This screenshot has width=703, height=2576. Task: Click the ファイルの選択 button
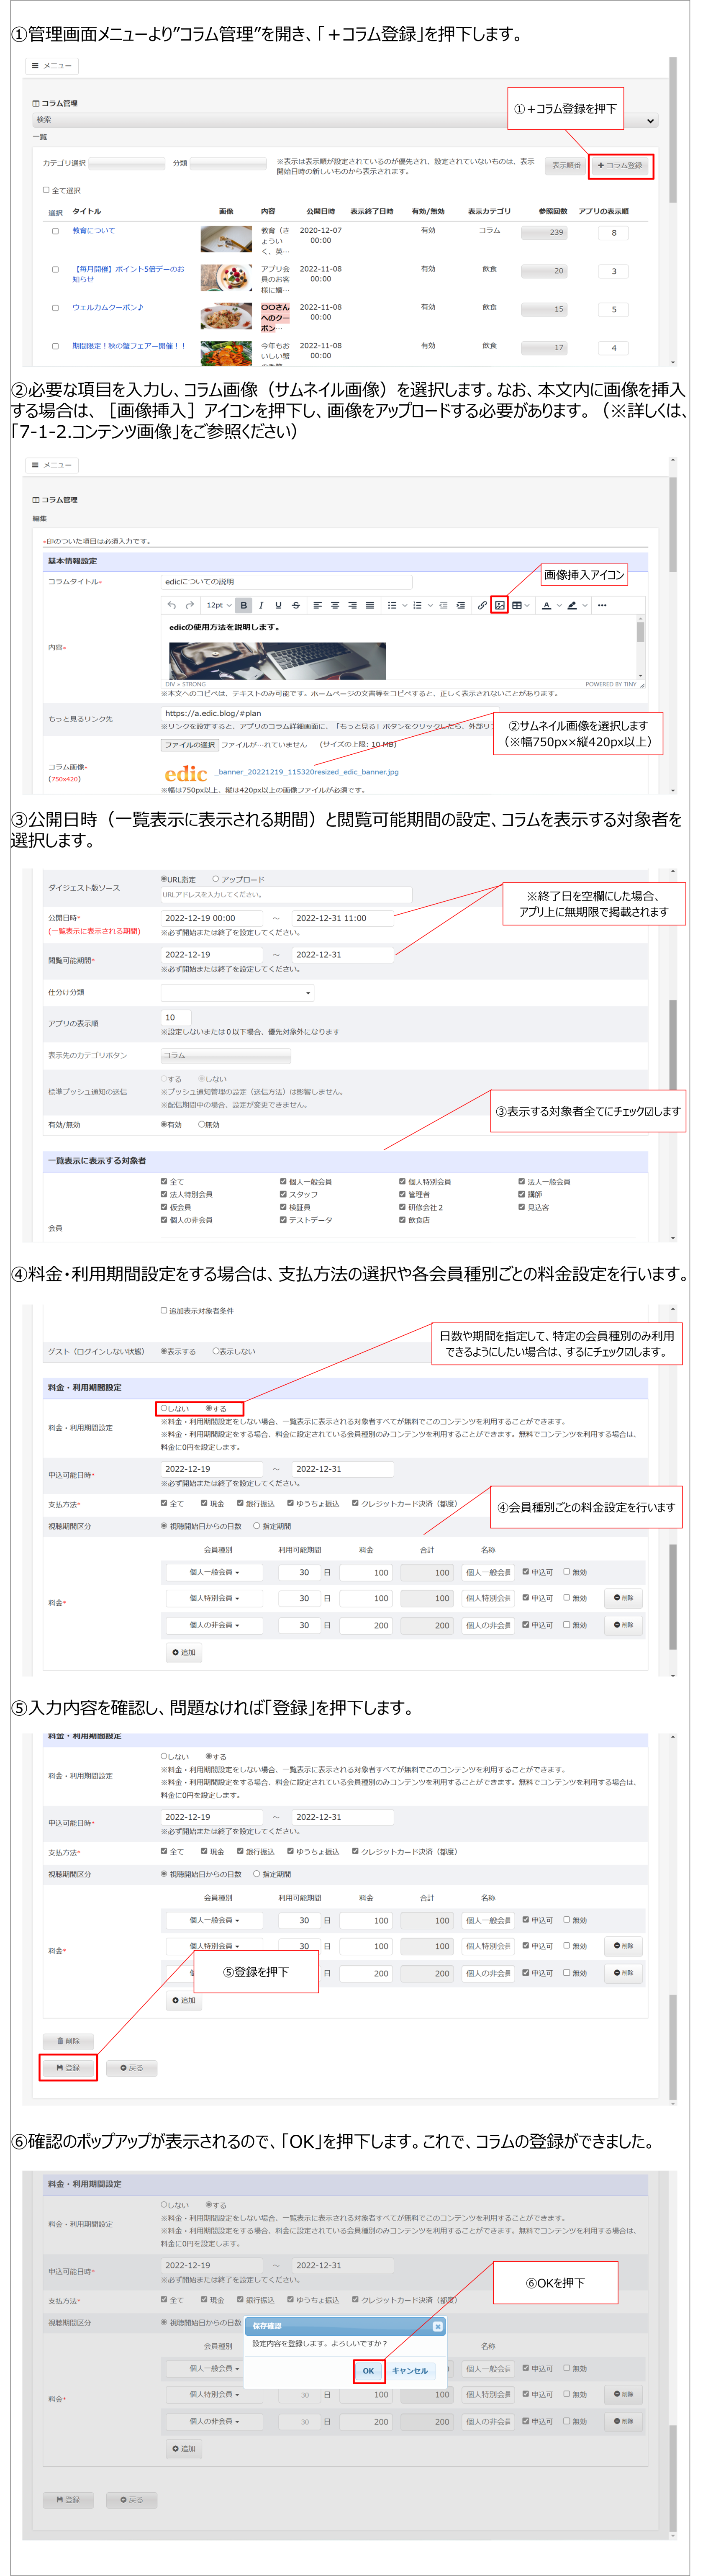pyautogui.click(x=190, y=745)
